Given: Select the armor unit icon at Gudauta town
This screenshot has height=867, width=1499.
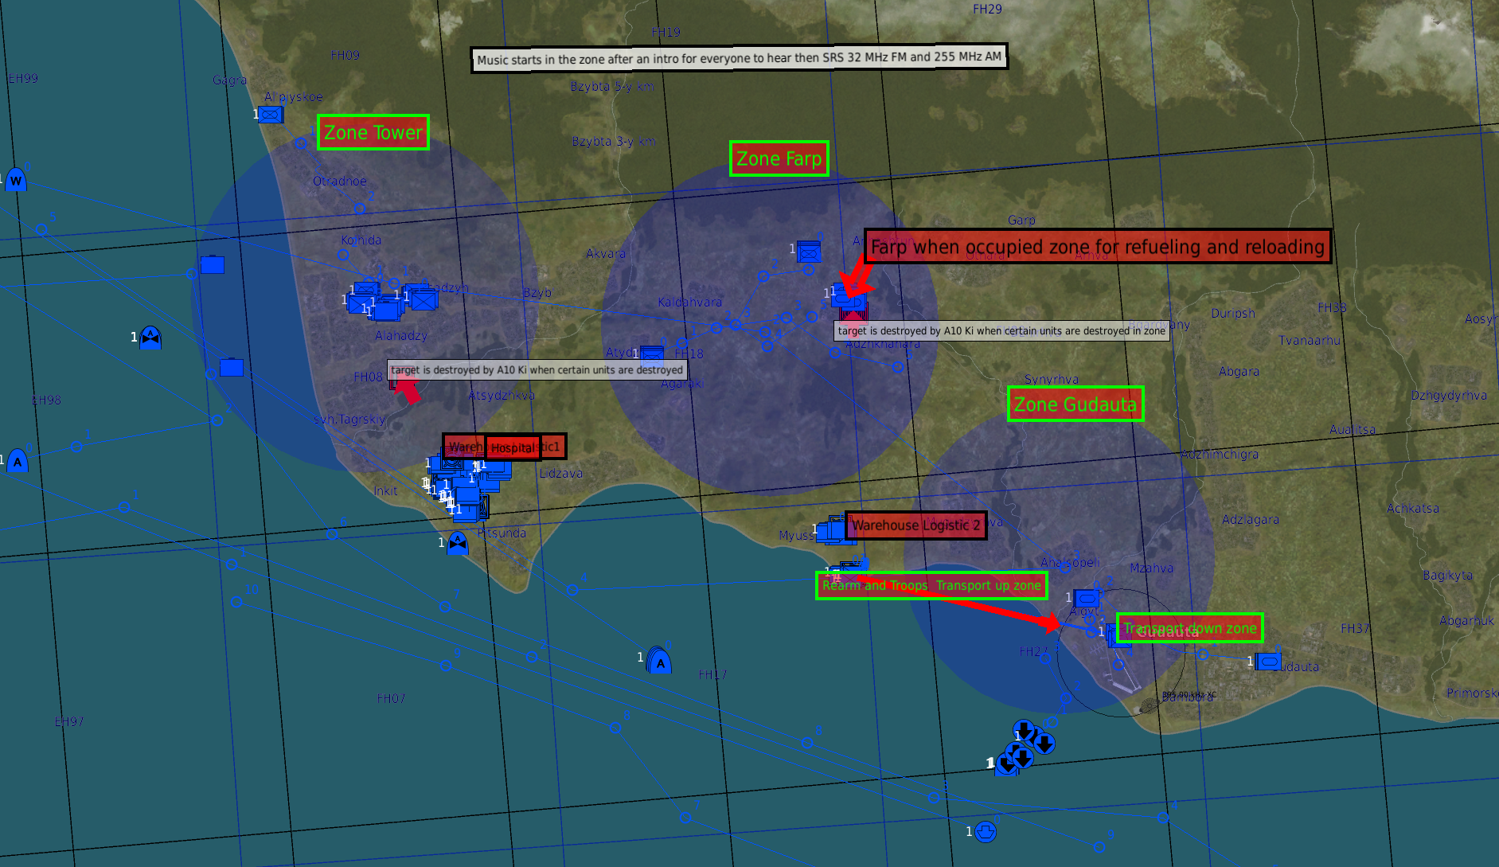Looking at the screenshot, I should click(x=1268, y=662).
